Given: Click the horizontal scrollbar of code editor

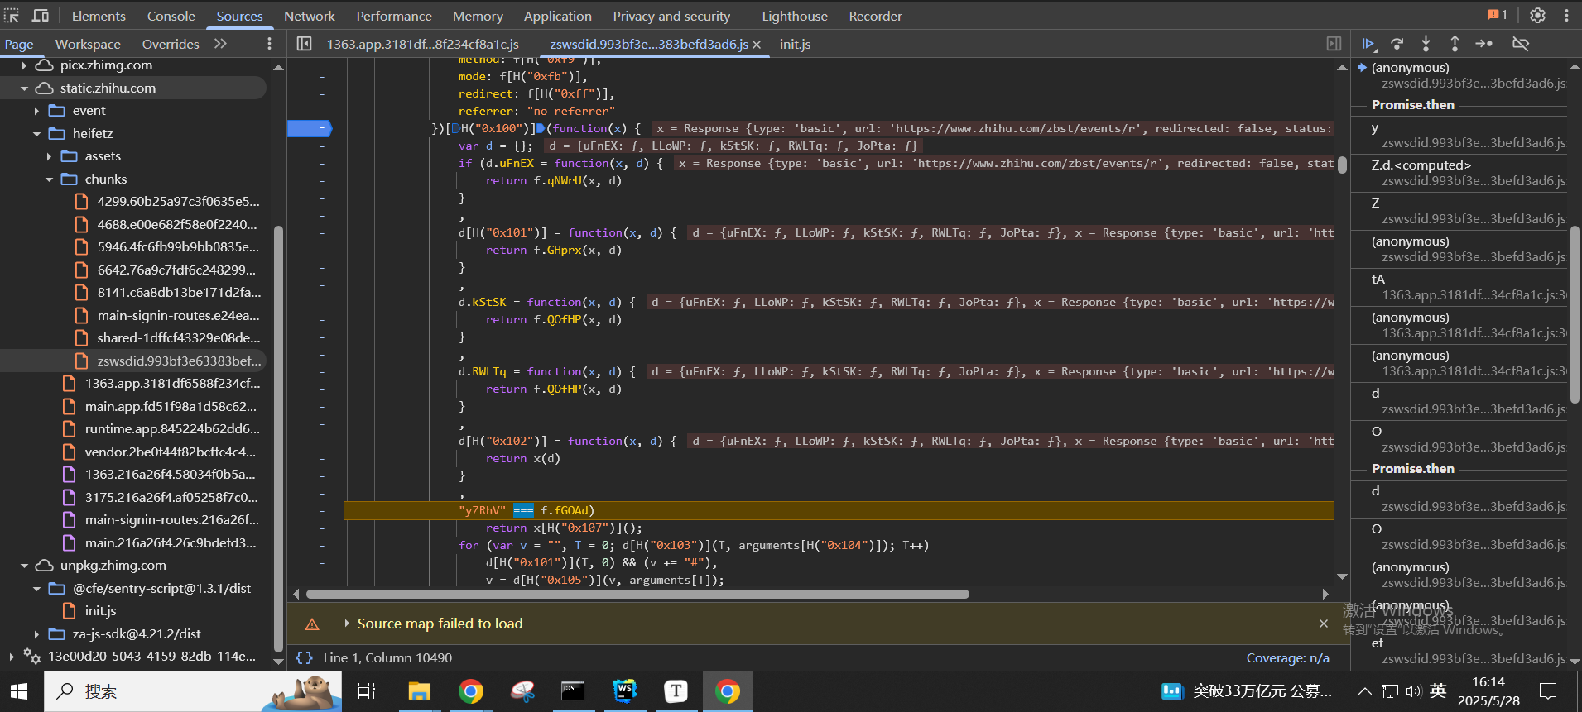Looking at the screenshot, I should click(637, 594).
